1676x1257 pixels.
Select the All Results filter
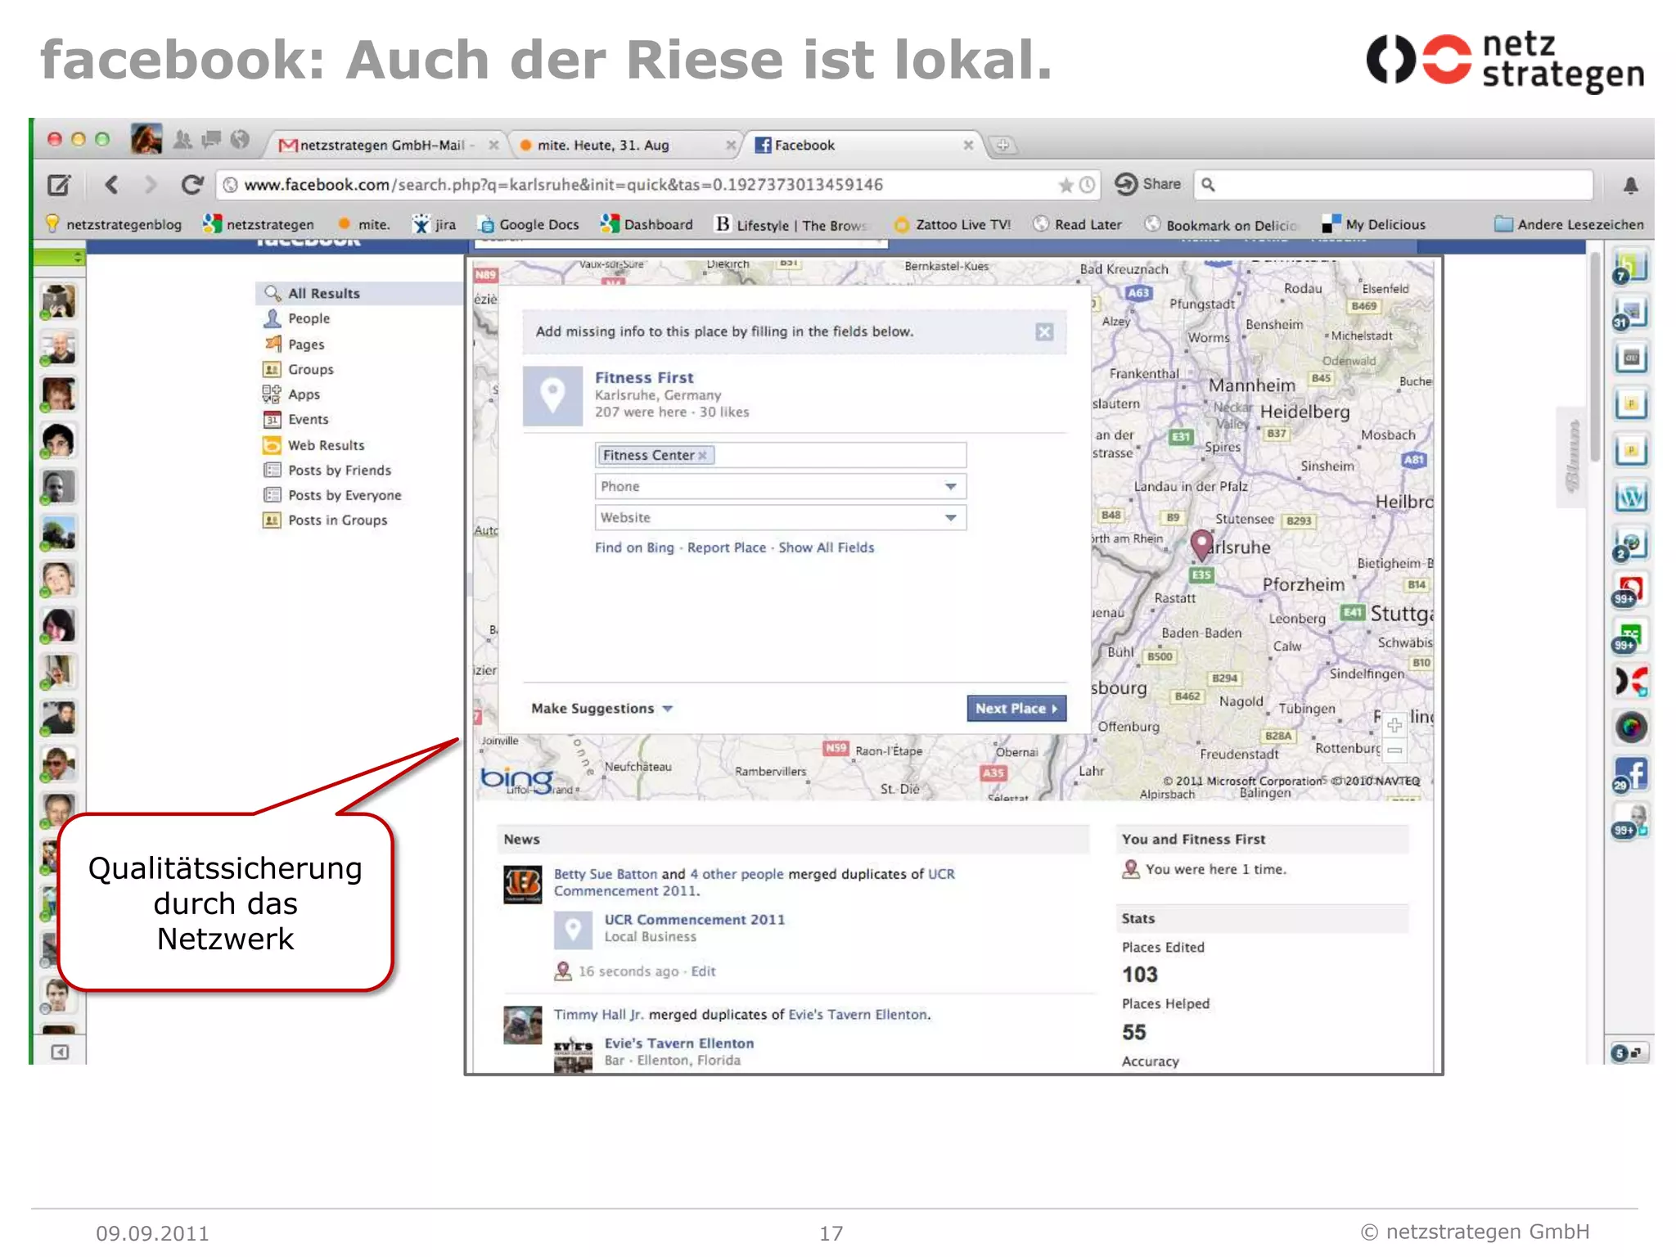359,293
